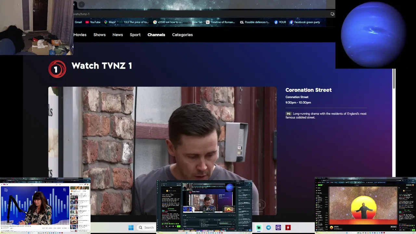Go to the News section
The width and height of the screenshot is (416, 234).
tap(118, 35)
